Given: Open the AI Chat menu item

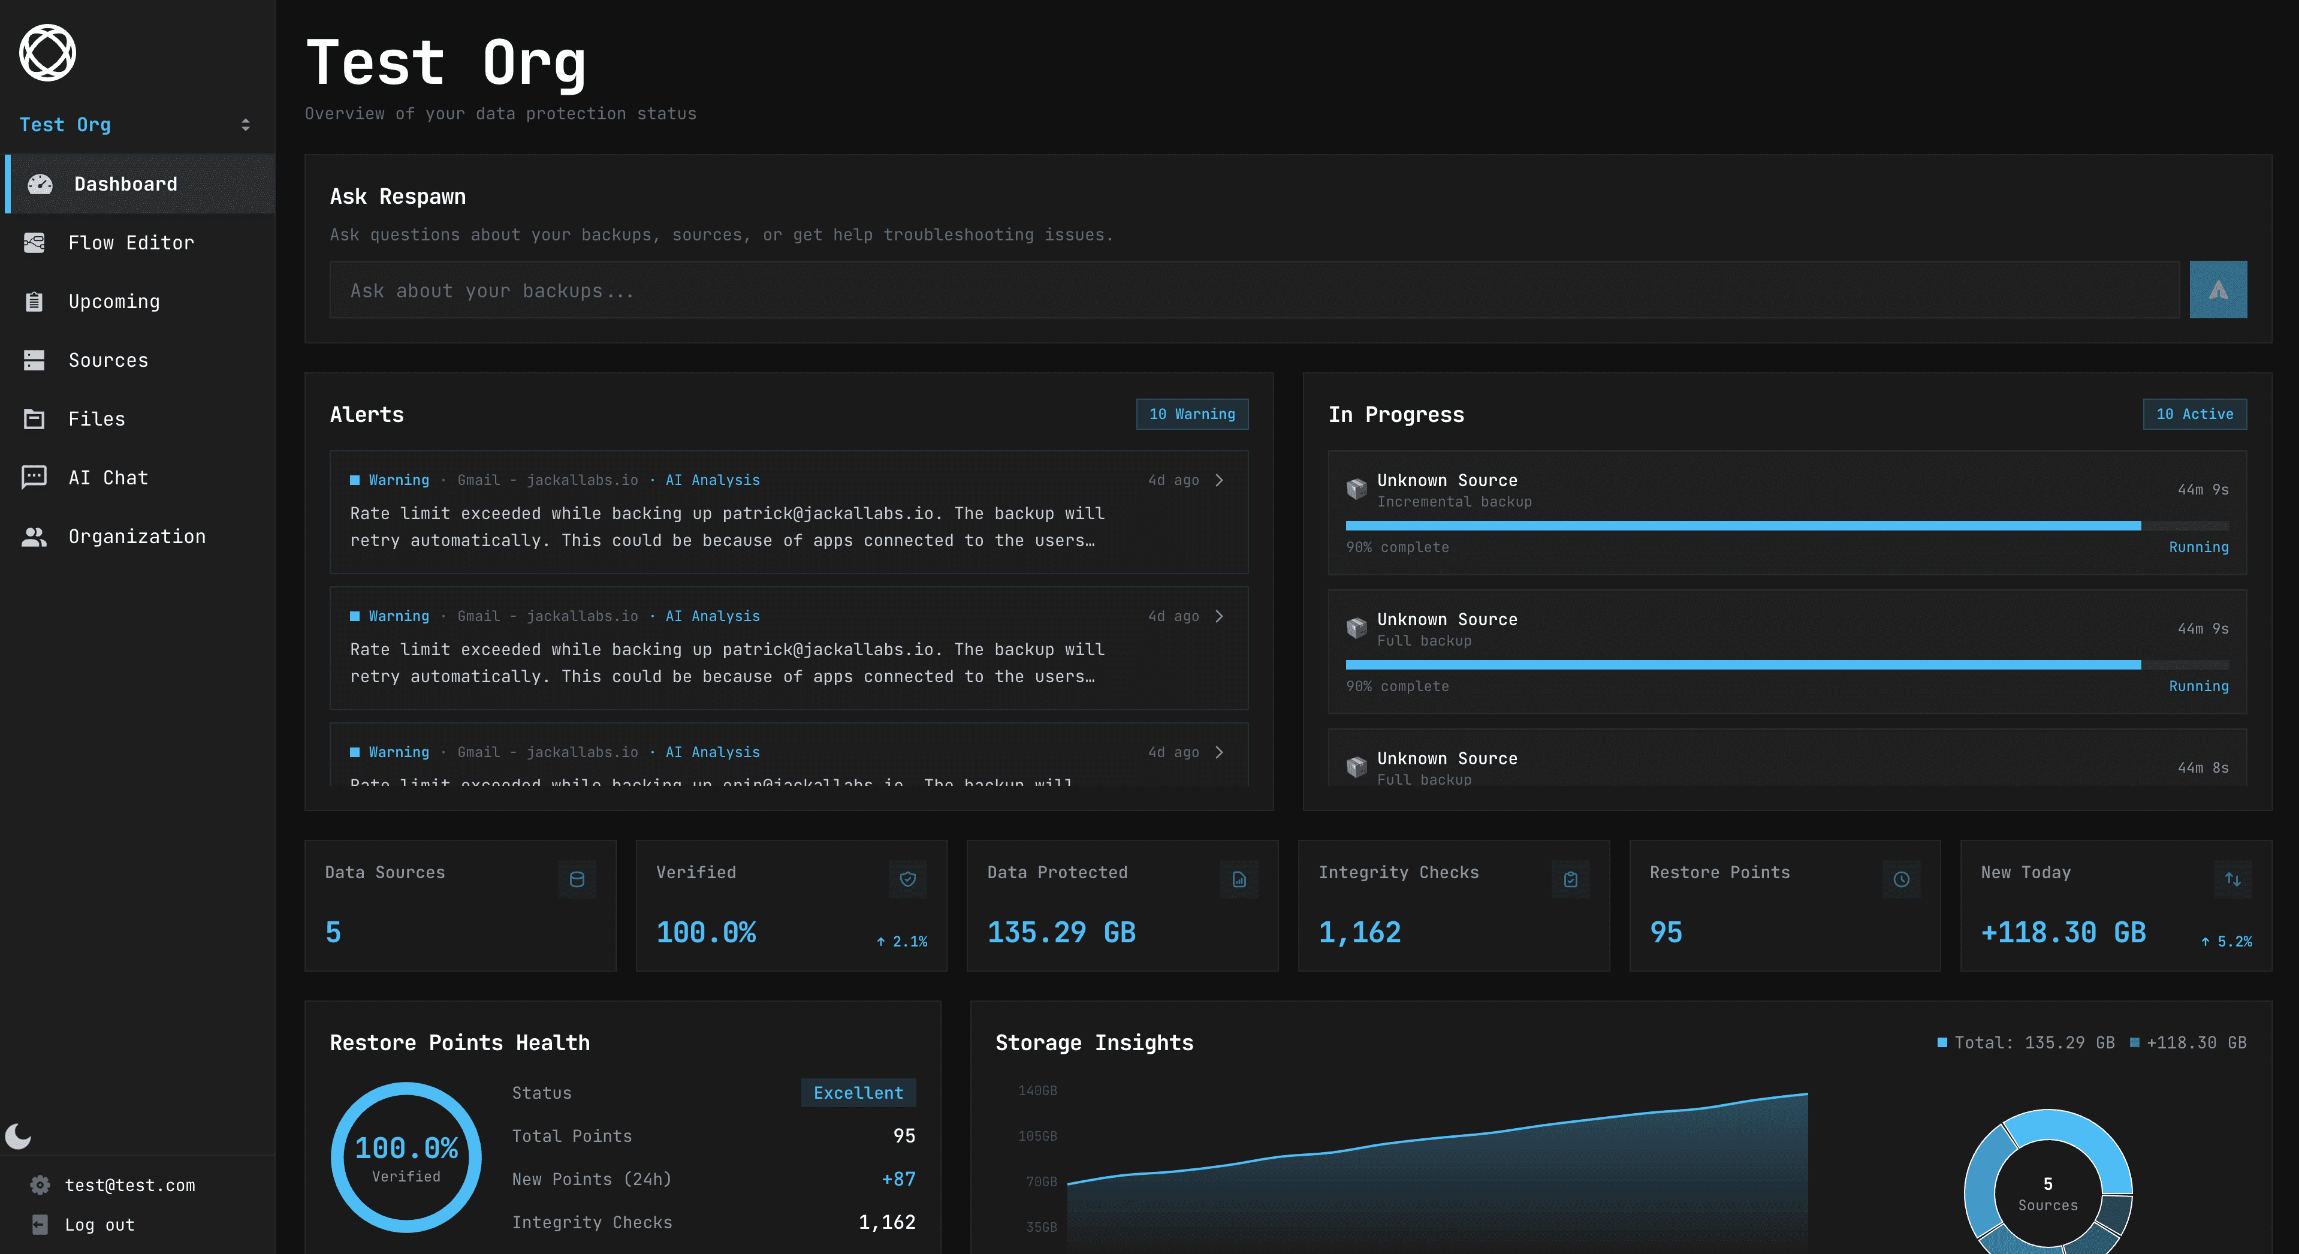Looking at the screenshot, I should [x=108, y=478].
